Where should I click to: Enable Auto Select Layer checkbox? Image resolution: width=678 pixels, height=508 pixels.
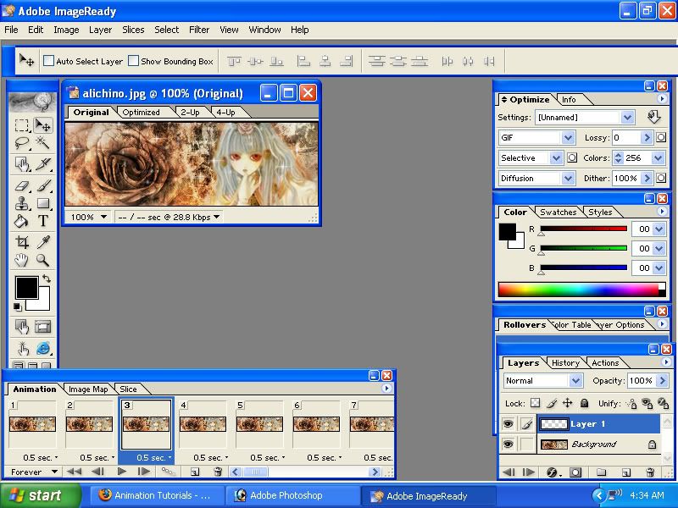(x=49, y=61)
